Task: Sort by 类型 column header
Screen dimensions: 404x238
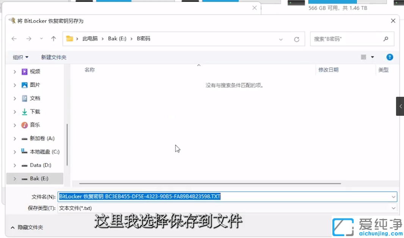Action: pos(384,70)
